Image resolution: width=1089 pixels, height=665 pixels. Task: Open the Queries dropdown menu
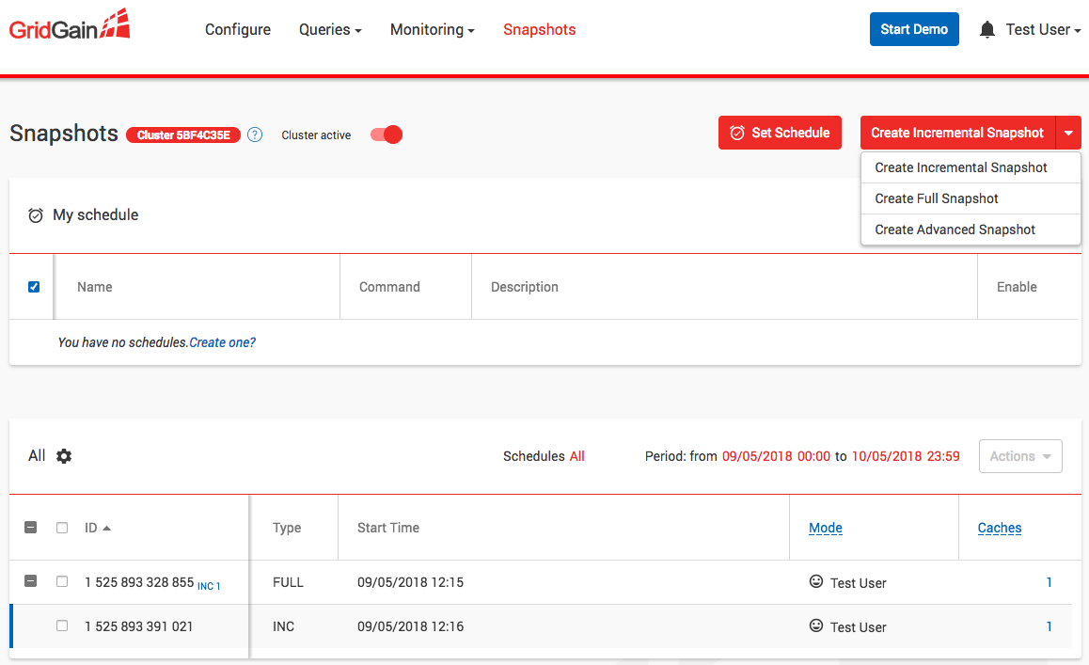pos(330,30)
